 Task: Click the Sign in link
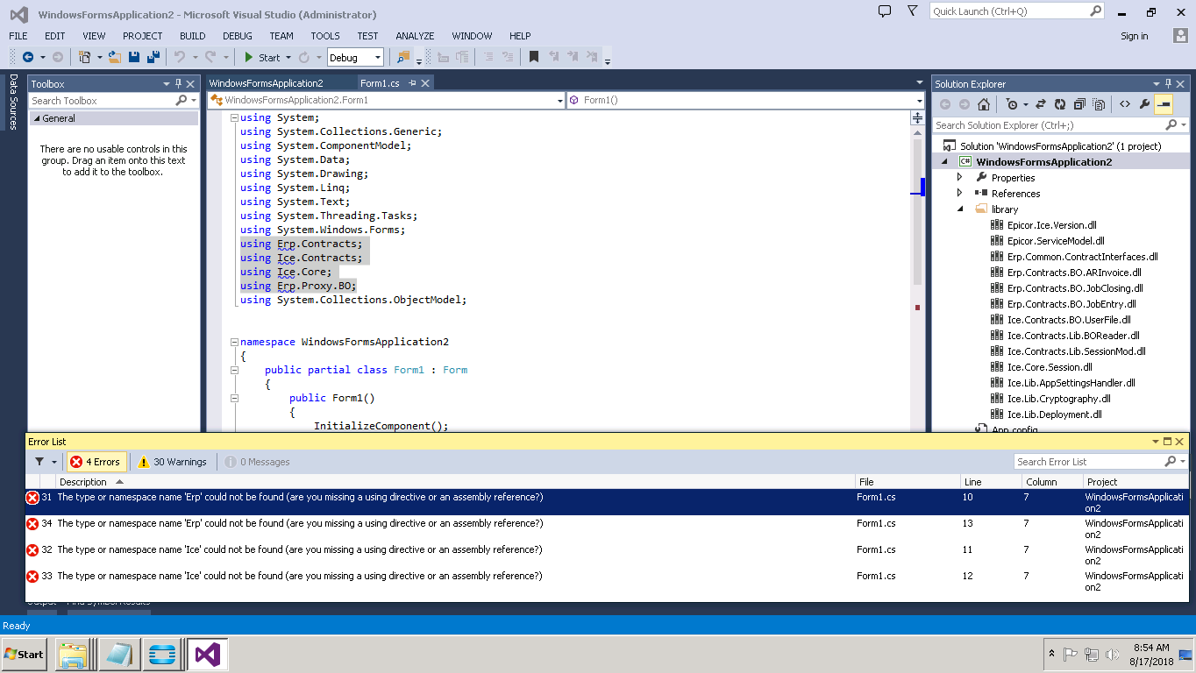pos(1134,36)
